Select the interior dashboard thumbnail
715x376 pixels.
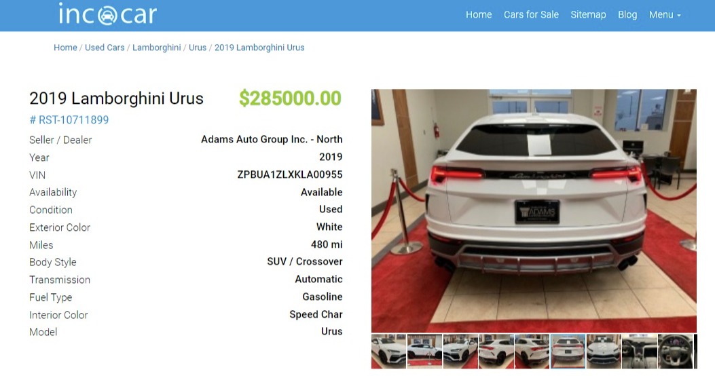pyautogui.click(x=640, y=351)
